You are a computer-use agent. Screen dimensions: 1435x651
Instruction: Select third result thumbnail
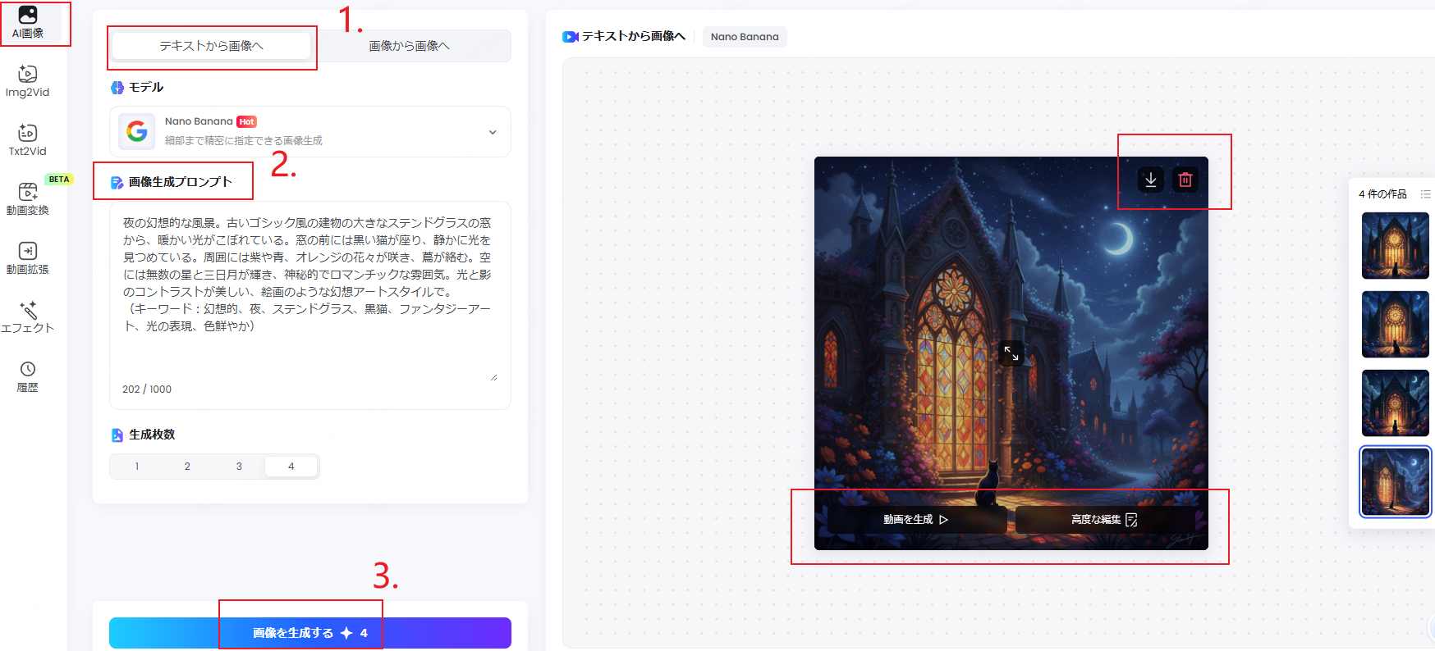(x=1395, y=403)
